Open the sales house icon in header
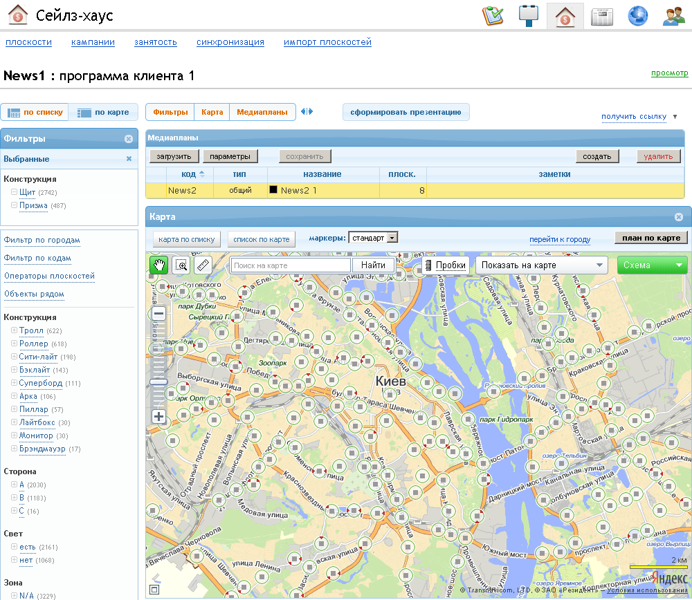The width and height of the screenshot is (692, 600). (x=565, y=17)
